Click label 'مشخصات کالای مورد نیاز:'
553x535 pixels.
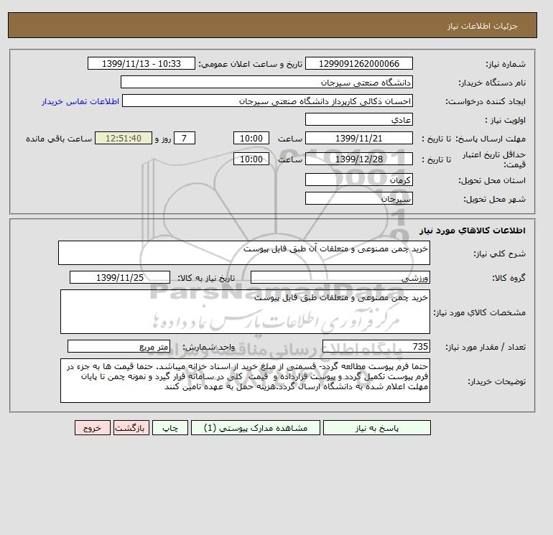click(x=479, y=312)
